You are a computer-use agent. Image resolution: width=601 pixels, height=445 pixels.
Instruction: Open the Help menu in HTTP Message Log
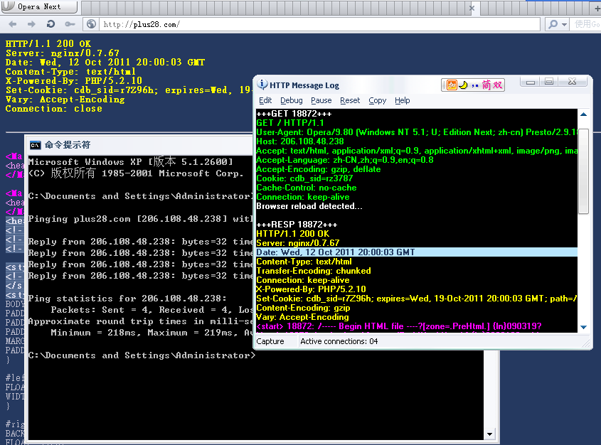[403, 101]
